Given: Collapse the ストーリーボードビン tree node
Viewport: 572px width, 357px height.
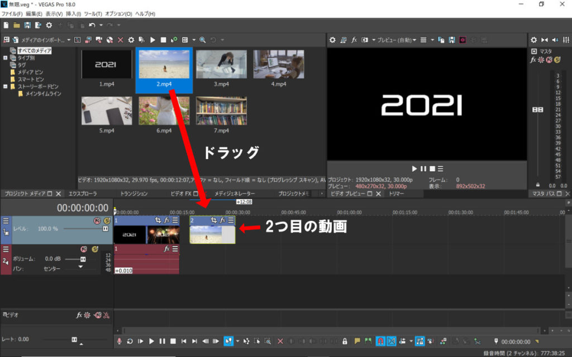Looking at the screenshot, I should click(x=6, y=86).
